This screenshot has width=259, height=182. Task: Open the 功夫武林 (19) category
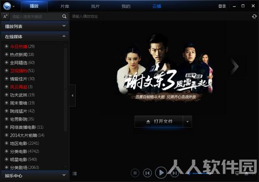22,95
